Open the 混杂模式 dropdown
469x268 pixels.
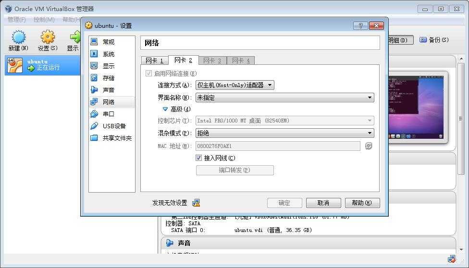click(x=285, y=133)
